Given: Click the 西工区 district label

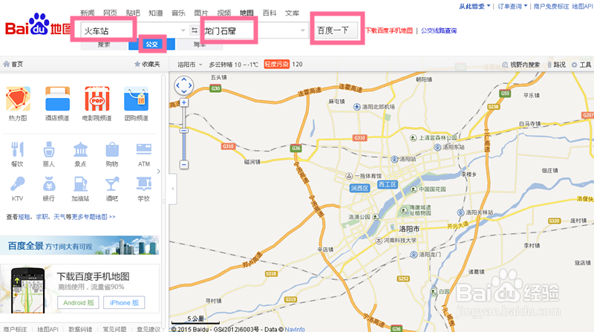Looking at the screenshot, I should pos(387,185).
